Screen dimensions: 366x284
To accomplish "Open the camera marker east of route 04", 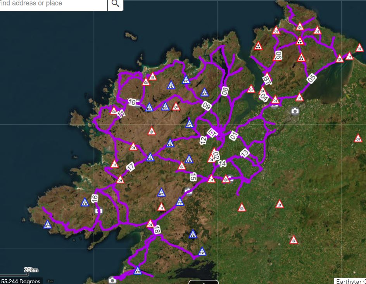I will coord(295,111).
